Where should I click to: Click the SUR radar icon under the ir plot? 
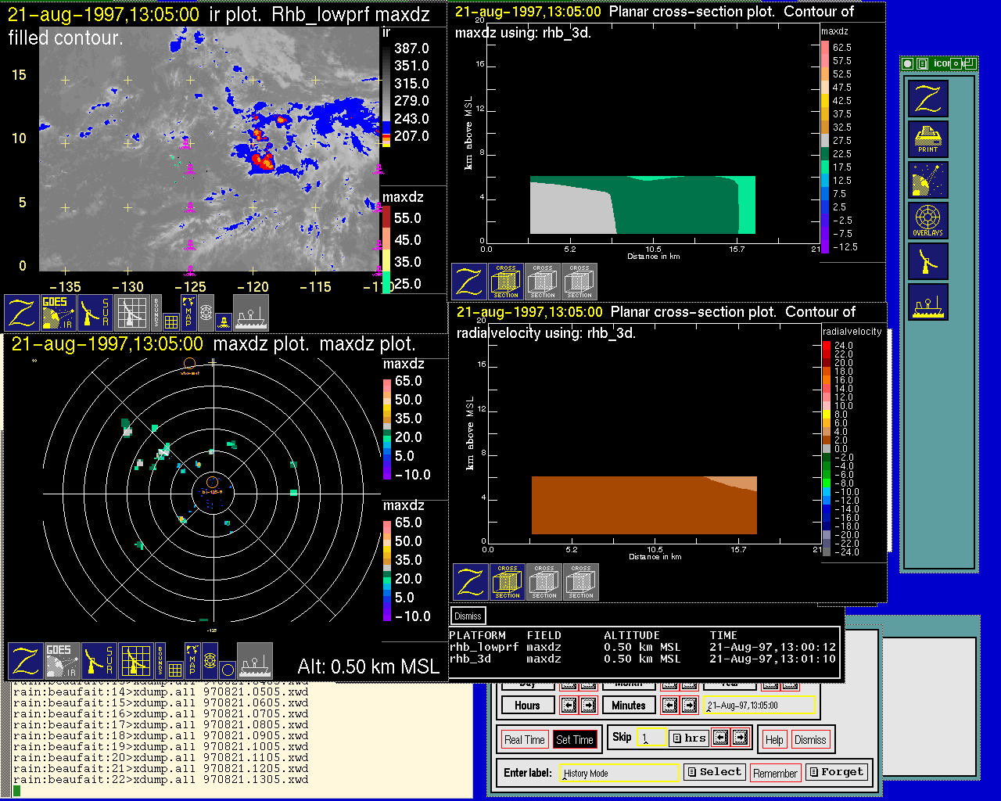point(95,313)
